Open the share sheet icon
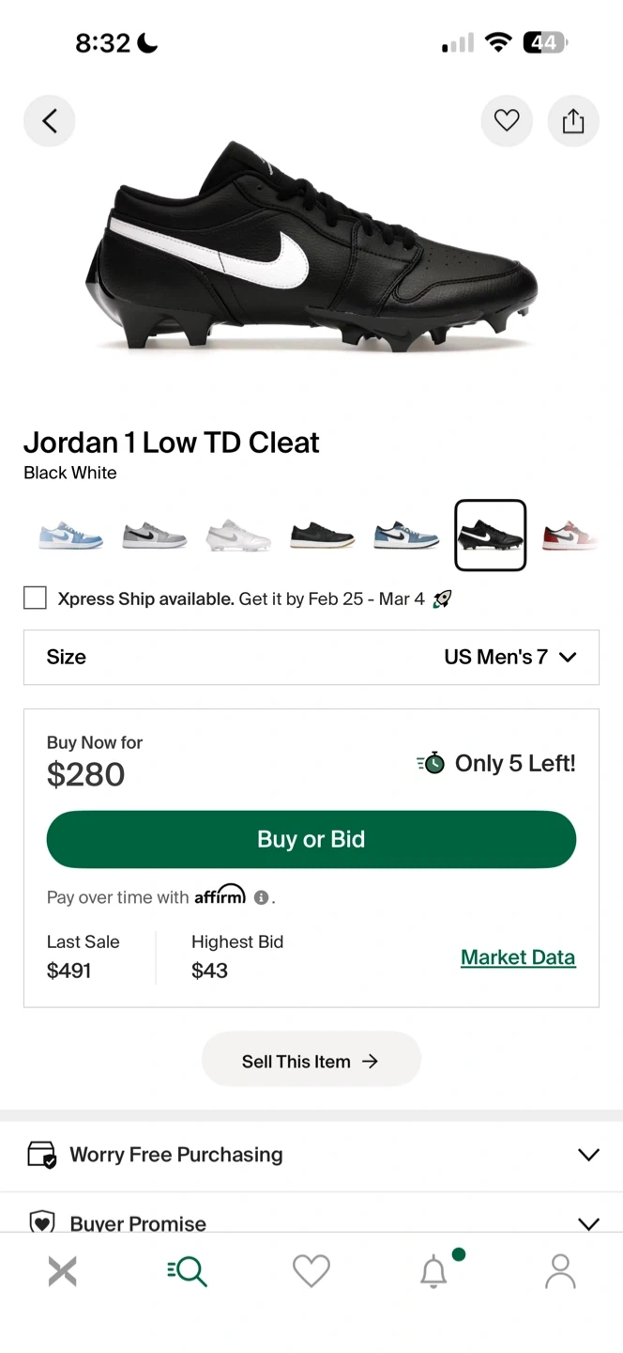 tap(573, 121)
